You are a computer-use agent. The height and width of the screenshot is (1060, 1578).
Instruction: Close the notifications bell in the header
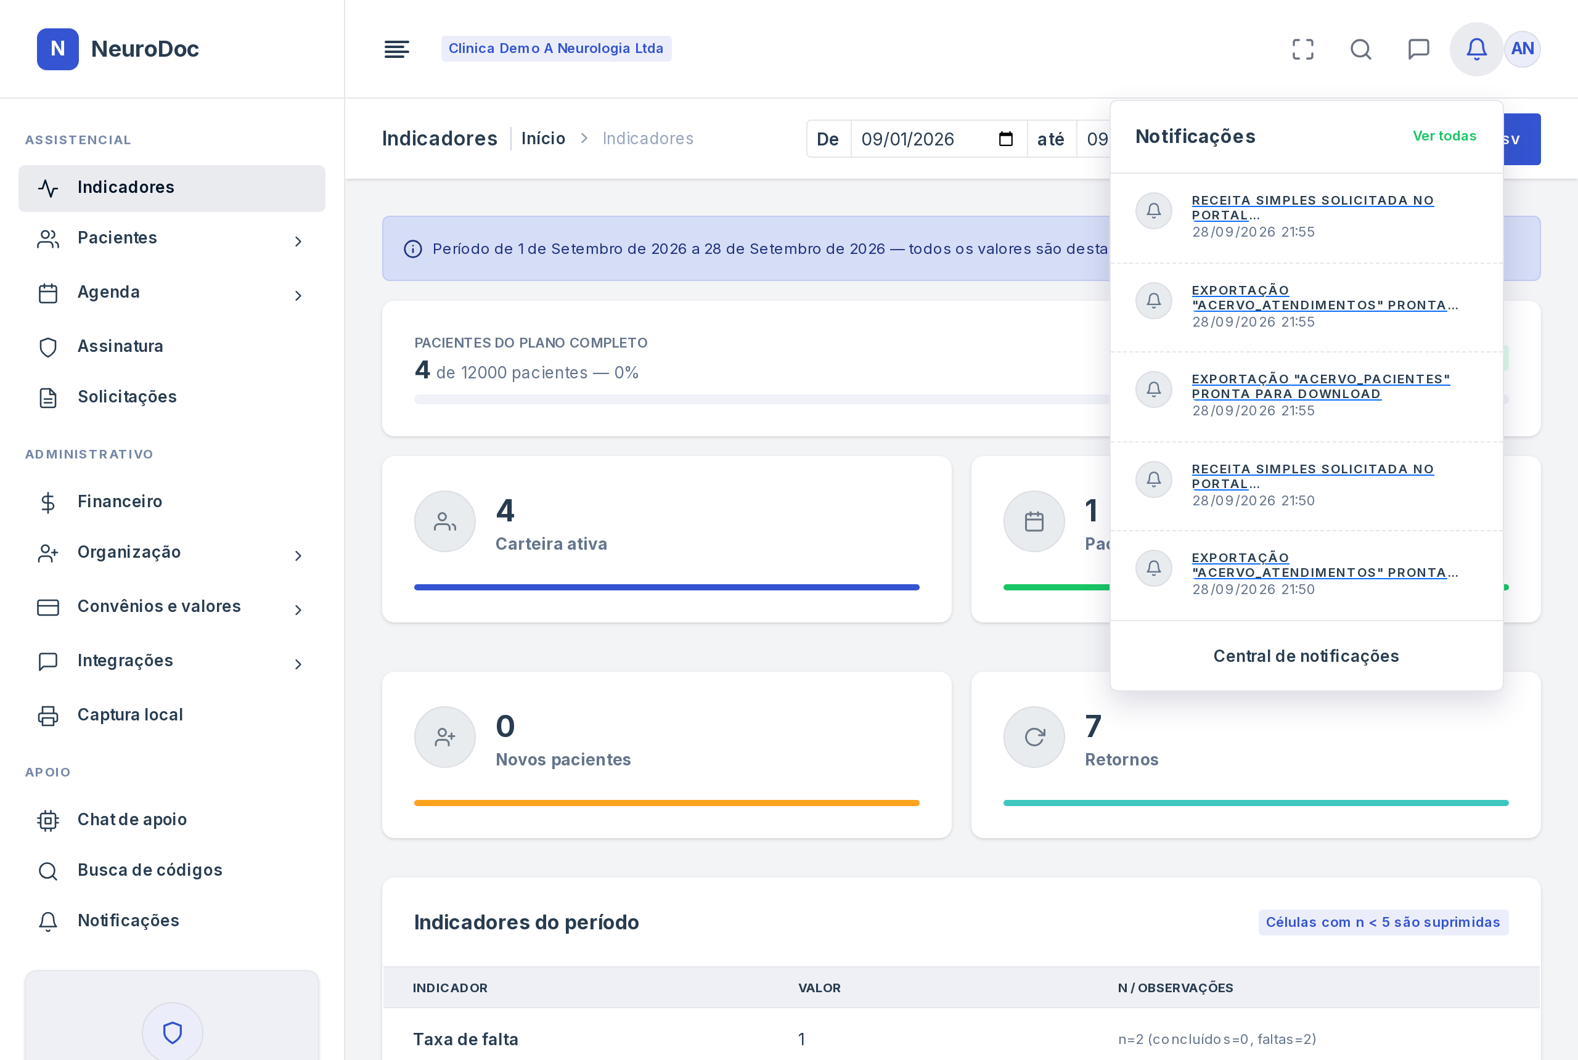click(x=1476, y=49)
